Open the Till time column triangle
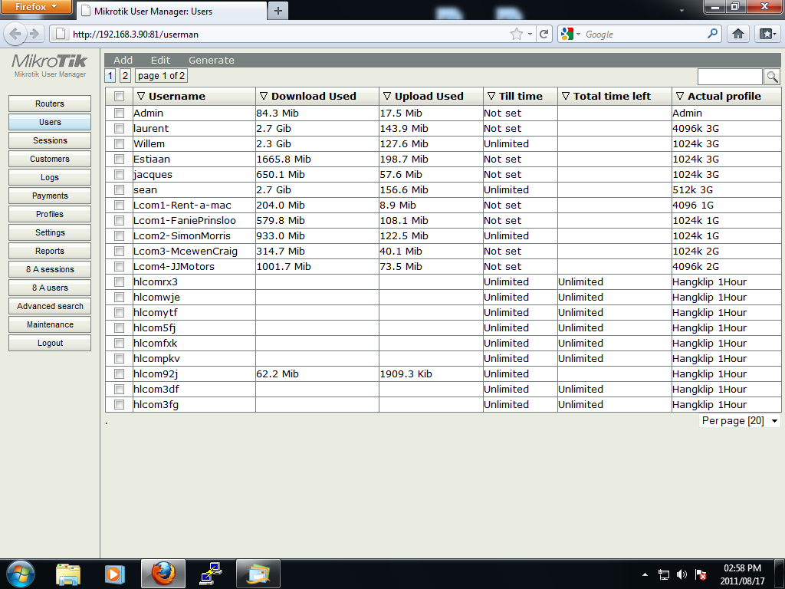 pyautogui.click(x=491, y=96)
